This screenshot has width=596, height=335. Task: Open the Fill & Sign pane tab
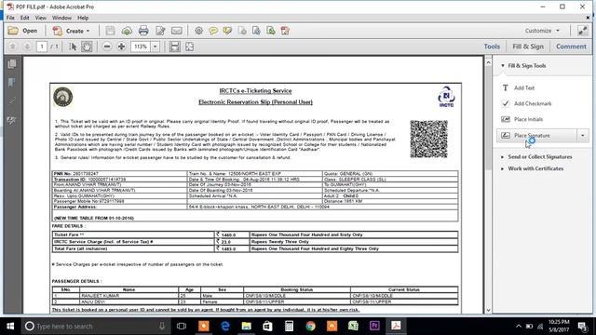528,47
